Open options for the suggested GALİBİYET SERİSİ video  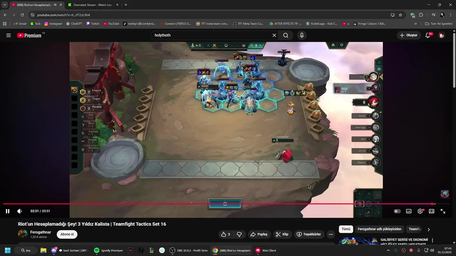point(432,240)
